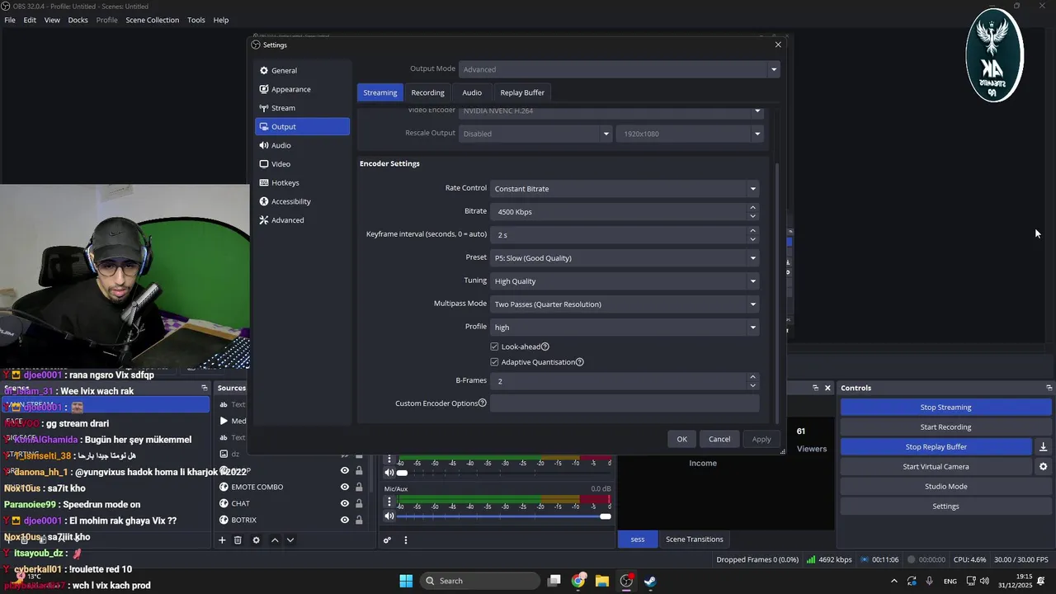Screen dimensions: 1056x594
Task: Click the Start Virtual Camera button
Action: (936, 467)
